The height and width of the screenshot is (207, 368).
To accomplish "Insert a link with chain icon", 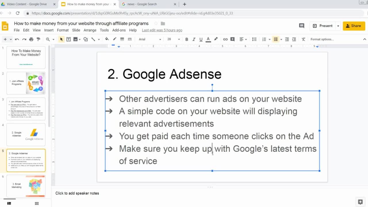I will (225, 39).
